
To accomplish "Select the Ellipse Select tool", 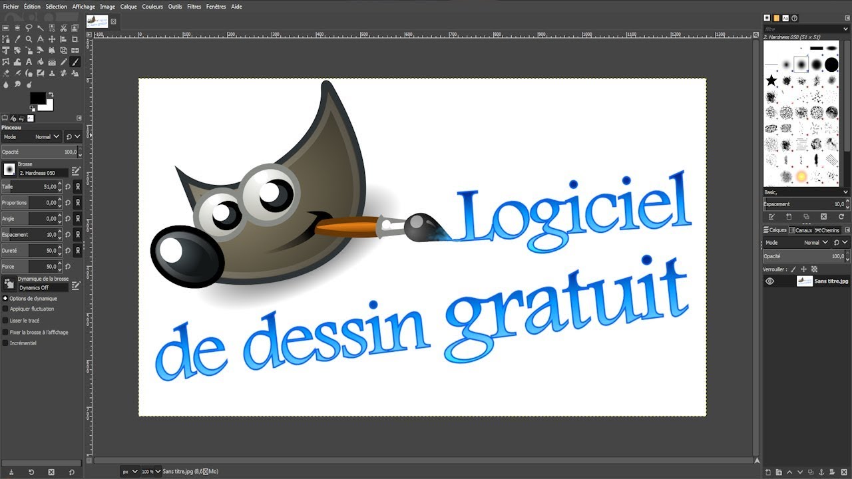I will [x=17, y=28].
